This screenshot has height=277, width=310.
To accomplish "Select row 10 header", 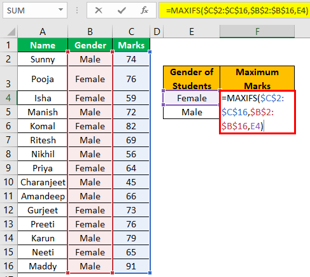I will (8, 182).
